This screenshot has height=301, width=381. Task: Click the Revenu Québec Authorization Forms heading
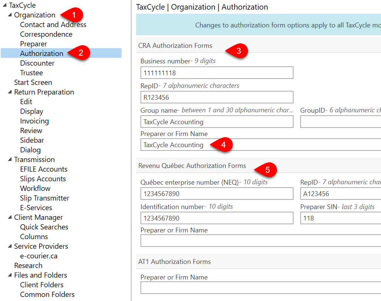tap(192, 166)
